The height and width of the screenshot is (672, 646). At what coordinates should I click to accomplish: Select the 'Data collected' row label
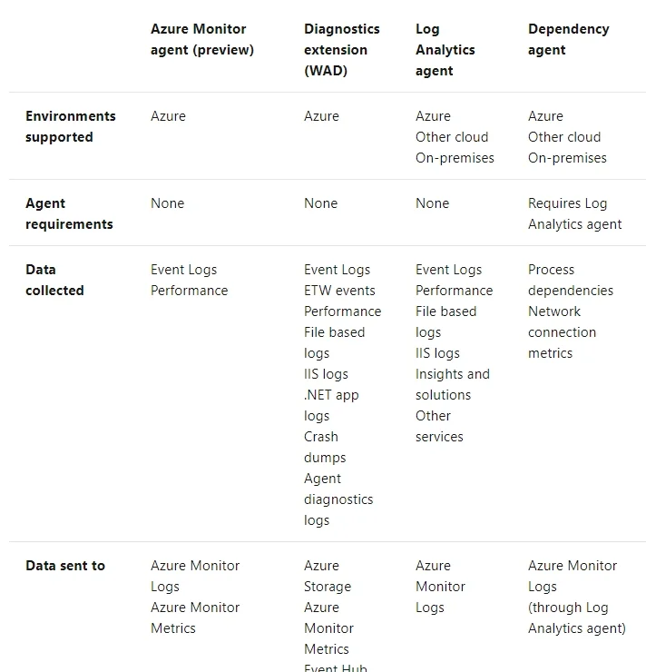[x=54, y=280]
